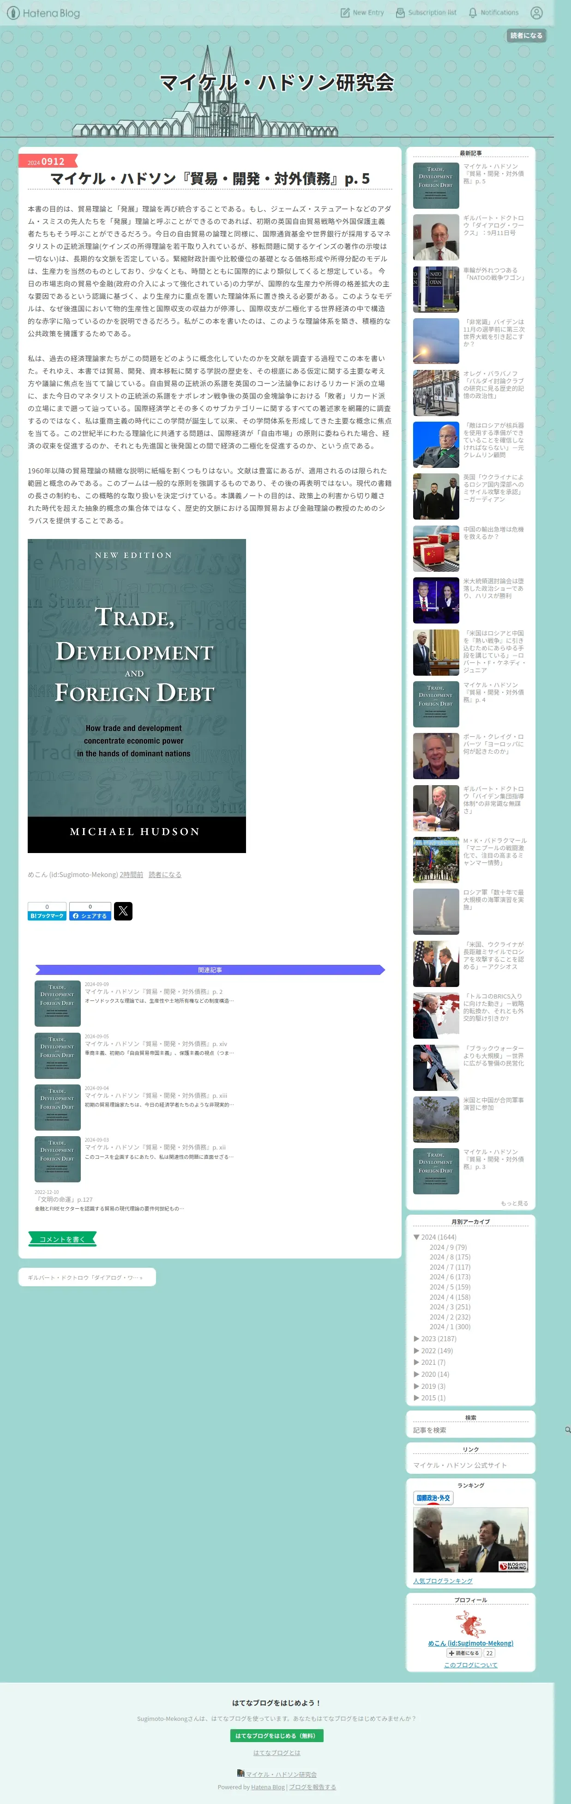
Task: Open このブログについて link
Action: click(x=470, y=1665)
